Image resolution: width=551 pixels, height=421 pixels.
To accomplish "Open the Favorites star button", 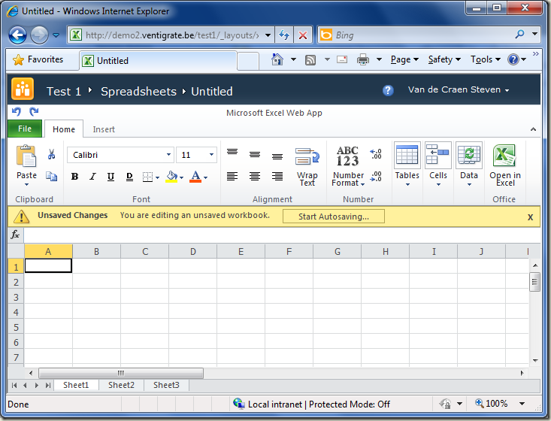I will pyautogui.click(x=38, y=59).
